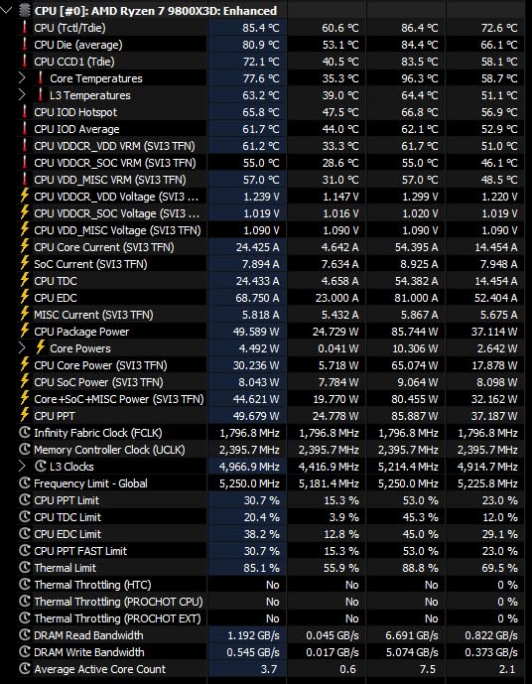Click the clock icon for DRAM Read Bandwidth
Image resolution: width=532 pixels, height=684 pixels.
tap(25, 635)
